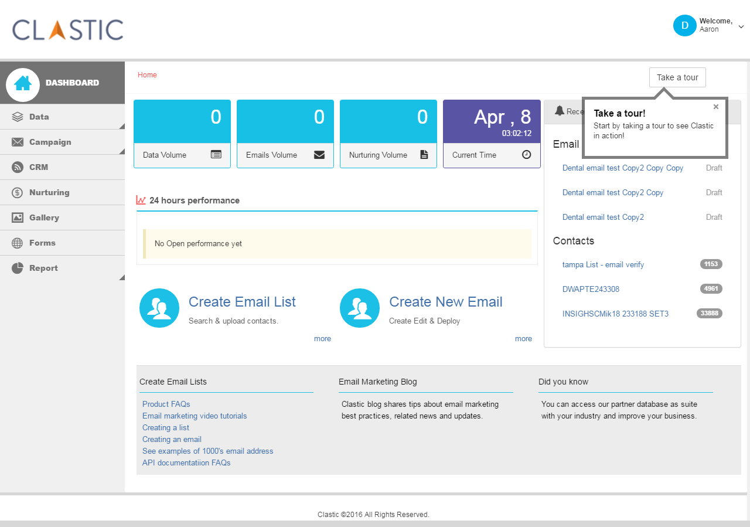Open the Dashboard menu item
Image resolution: width=750 pixels, height=527 pixels.
click(62, 83)
